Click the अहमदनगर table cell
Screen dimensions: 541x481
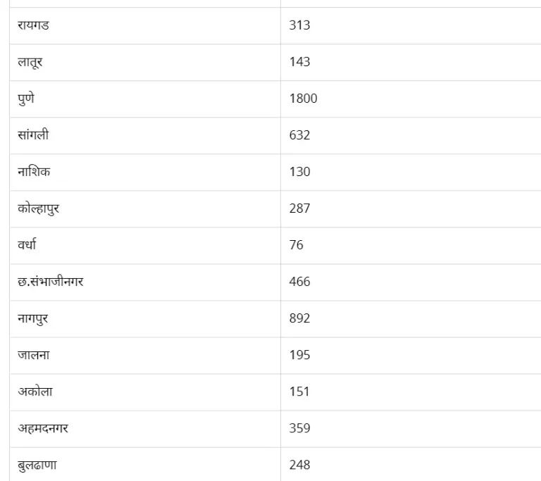43,428
